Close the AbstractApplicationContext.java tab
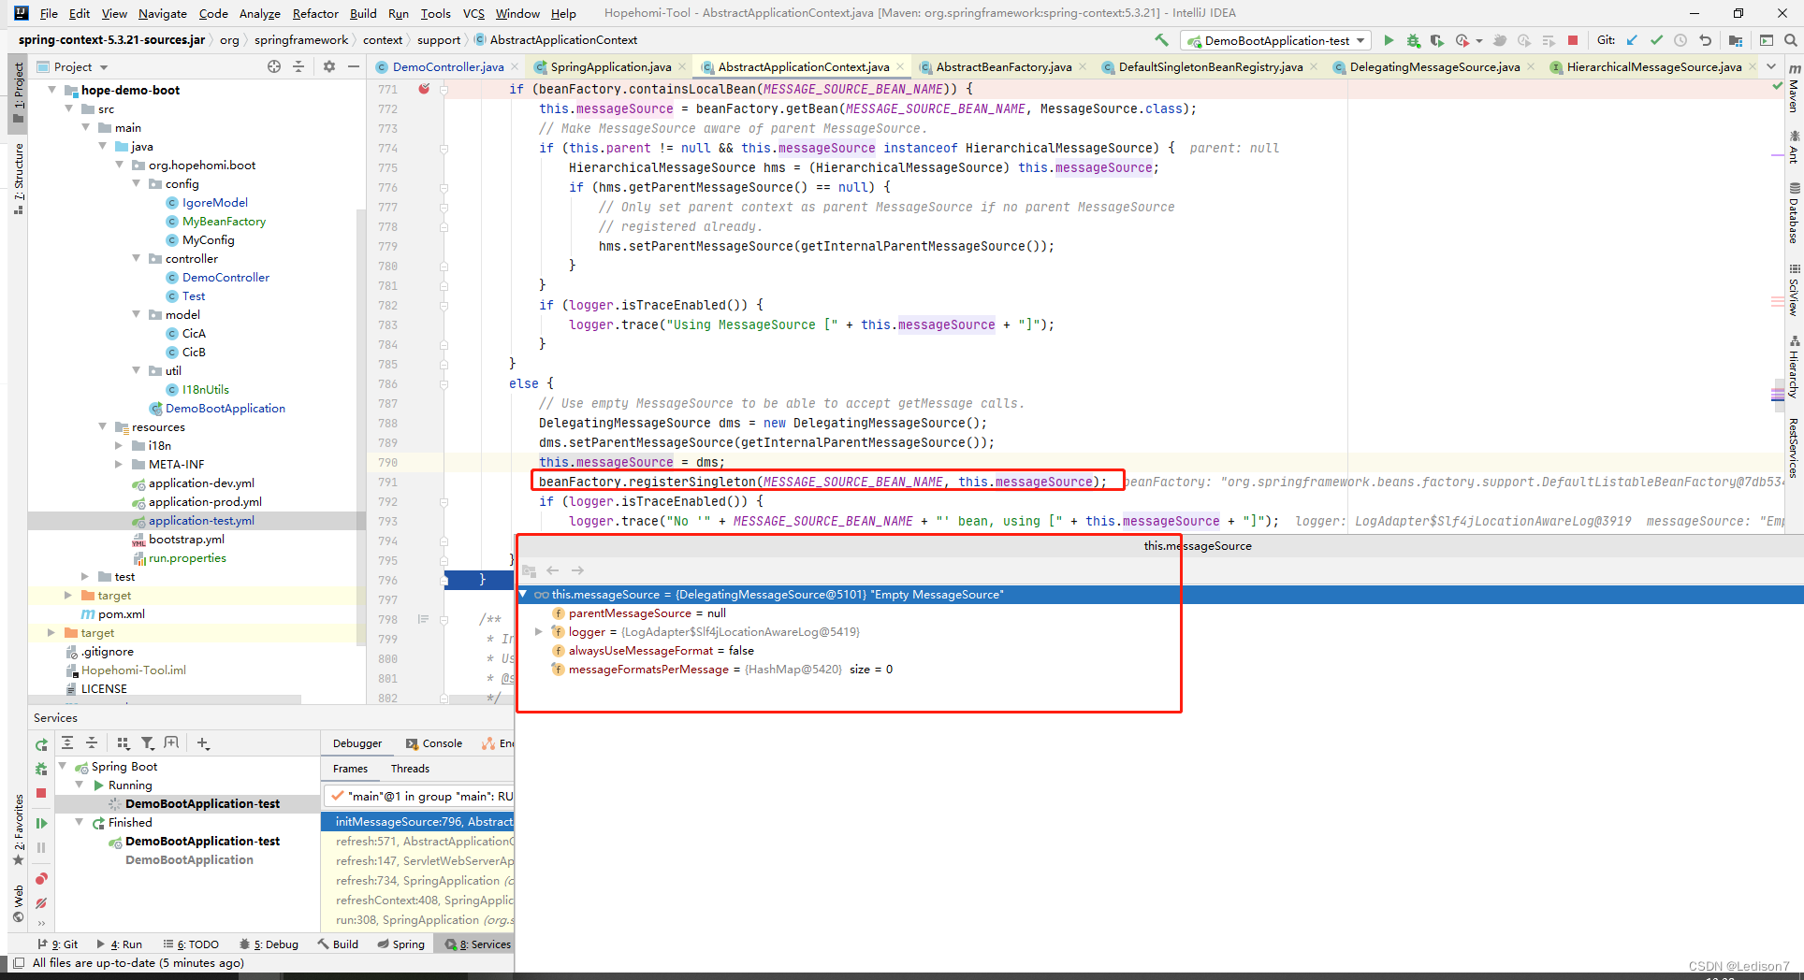Viewport: 1804px width, 980px height. coord(900,66)
